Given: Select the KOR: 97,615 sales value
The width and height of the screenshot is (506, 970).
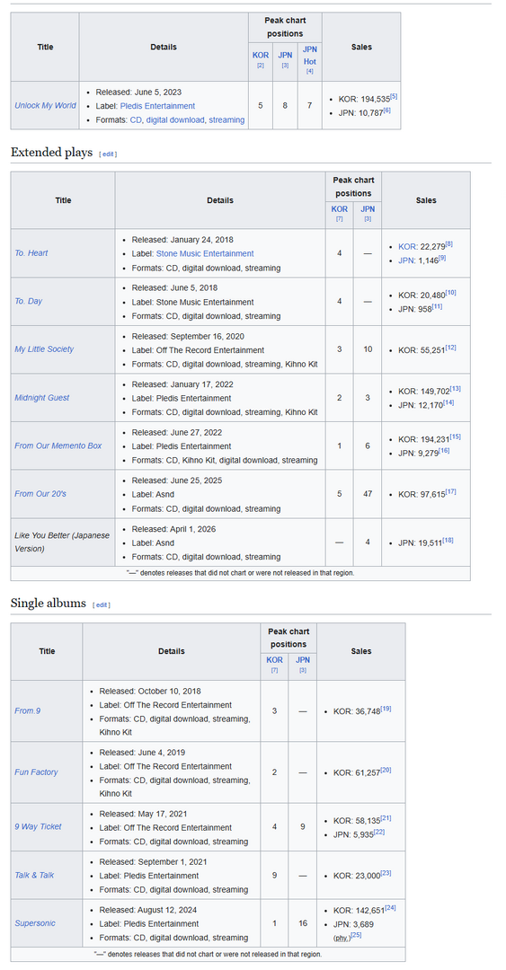Looking at the screenshot, I should coord(422,495).
